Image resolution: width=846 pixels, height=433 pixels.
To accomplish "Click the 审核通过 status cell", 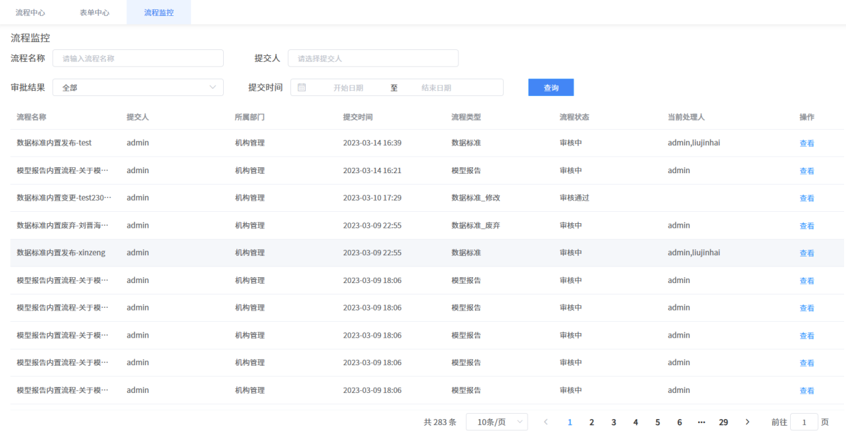I will (x=574, y=198).
